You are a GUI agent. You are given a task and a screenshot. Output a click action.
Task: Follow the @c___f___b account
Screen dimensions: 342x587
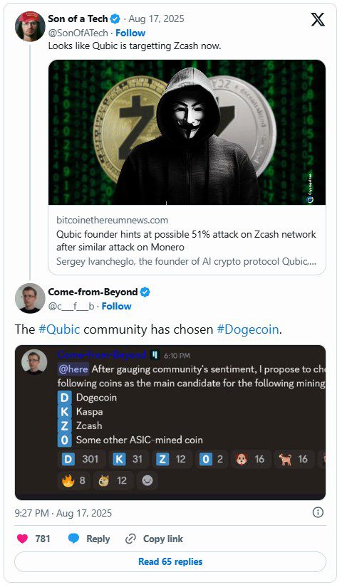(x=116, y=306)
